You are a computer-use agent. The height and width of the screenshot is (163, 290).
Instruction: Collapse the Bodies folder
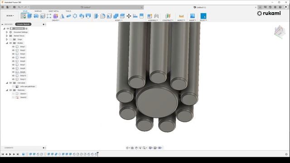(x=7, y=43)
